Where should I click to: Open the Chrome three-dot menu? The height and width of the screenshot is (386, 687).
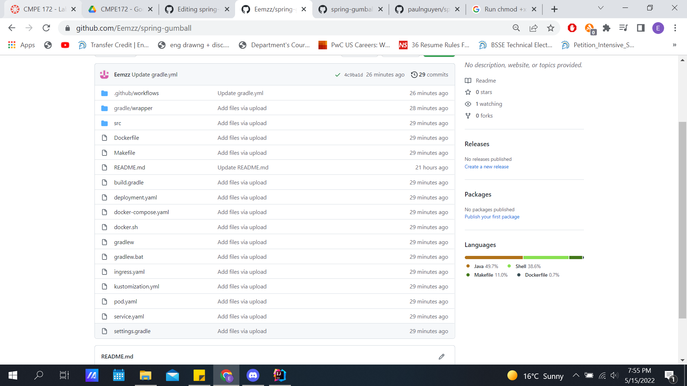click(675, 28)
